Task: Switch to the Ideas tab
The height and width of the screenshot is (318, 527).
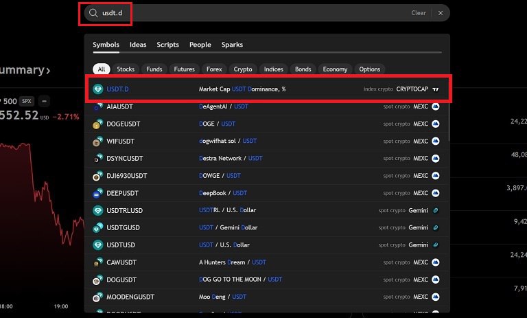Action: [x=138, y=45]
